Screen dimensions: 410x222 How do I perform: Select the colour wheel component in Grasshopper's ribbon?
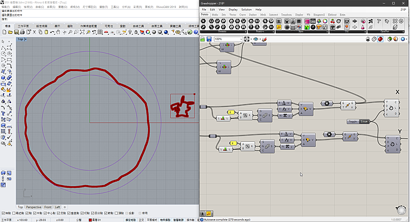(x=325, y=21)
